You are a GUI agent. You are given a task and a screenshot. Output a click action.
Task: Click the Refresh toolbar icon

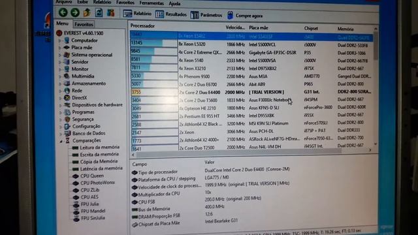(99, 12)
